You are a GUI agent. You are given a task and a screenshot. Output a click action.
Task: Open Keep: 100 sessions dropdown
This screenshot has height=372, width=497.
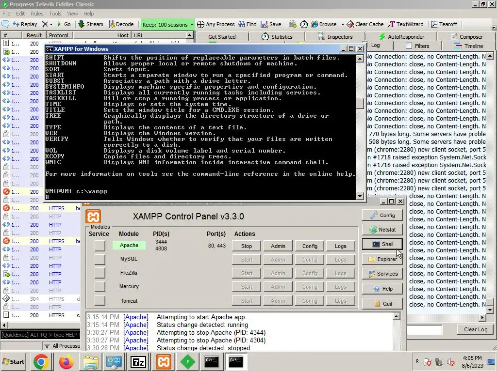tap(167, 24)
